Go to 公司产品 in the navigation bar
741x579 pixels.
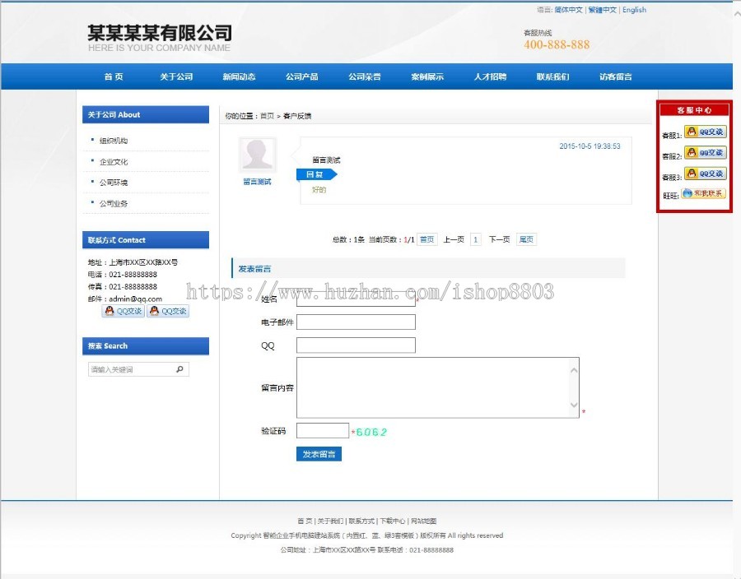(302, 76)
